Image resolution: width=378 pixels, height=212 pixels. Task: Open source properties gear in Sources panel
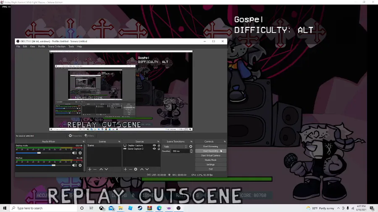coord(136,169)
